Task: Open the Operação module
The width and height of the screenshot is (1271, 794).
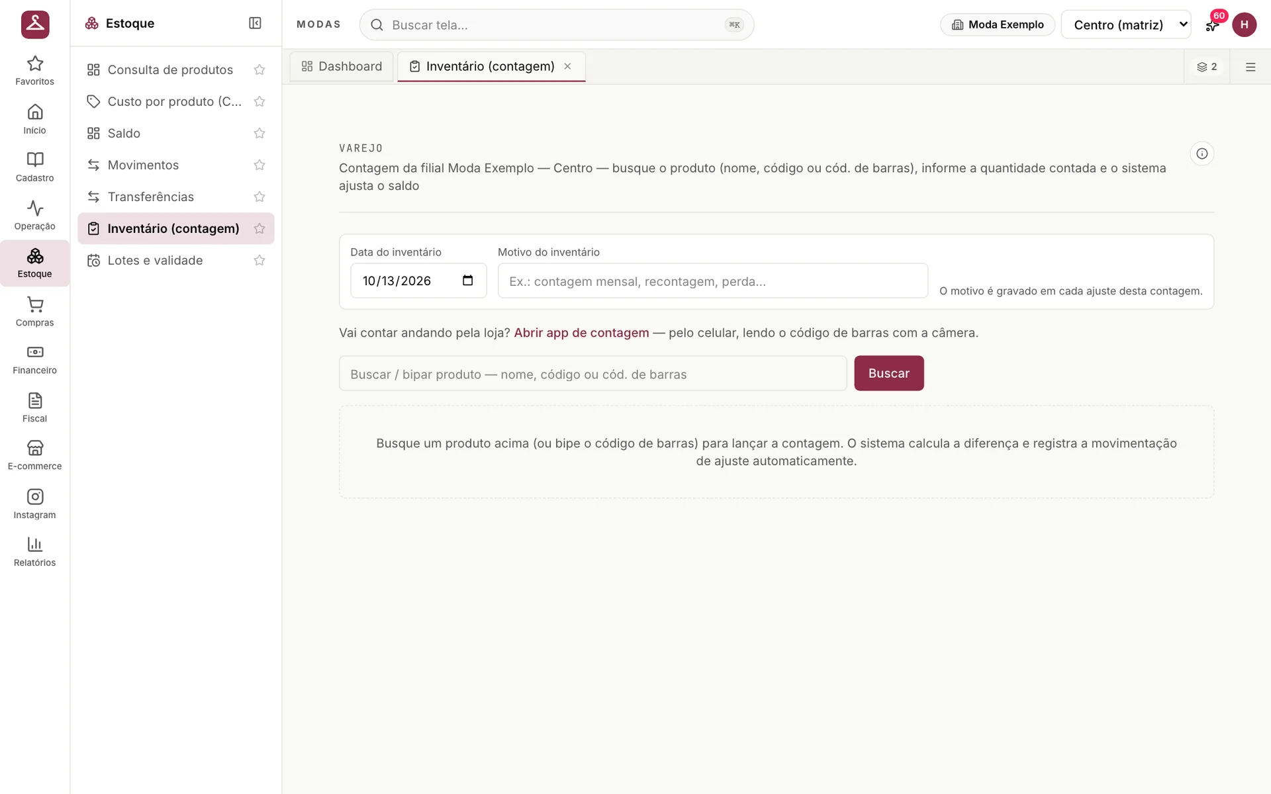Action: (x=34, y=216)
